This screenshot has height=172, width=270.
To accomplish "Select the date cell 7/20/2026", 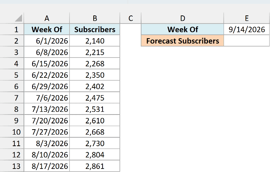I will coord(47,120).
